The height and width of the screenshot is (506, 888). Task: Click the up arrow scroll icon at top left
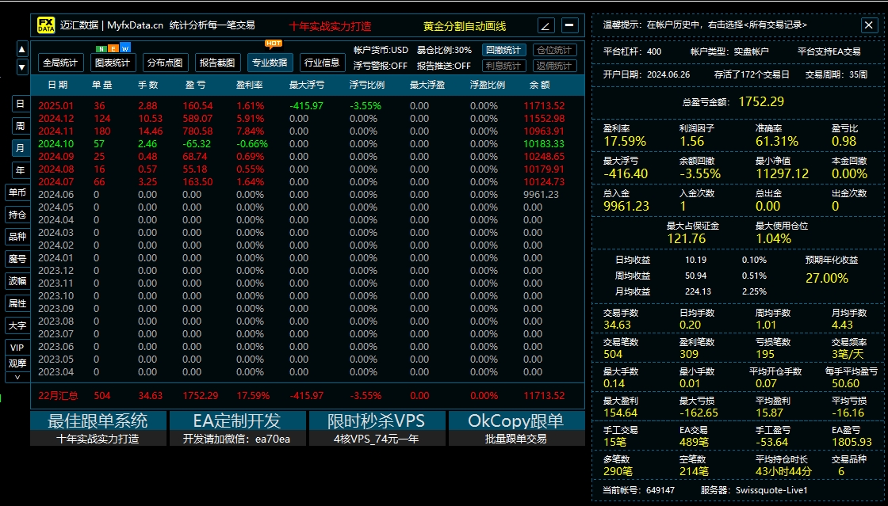[x=21, y=48]
